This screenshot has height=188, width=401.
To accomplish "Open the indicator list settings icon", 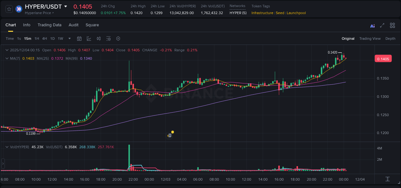I will click(x=108, y=38).
